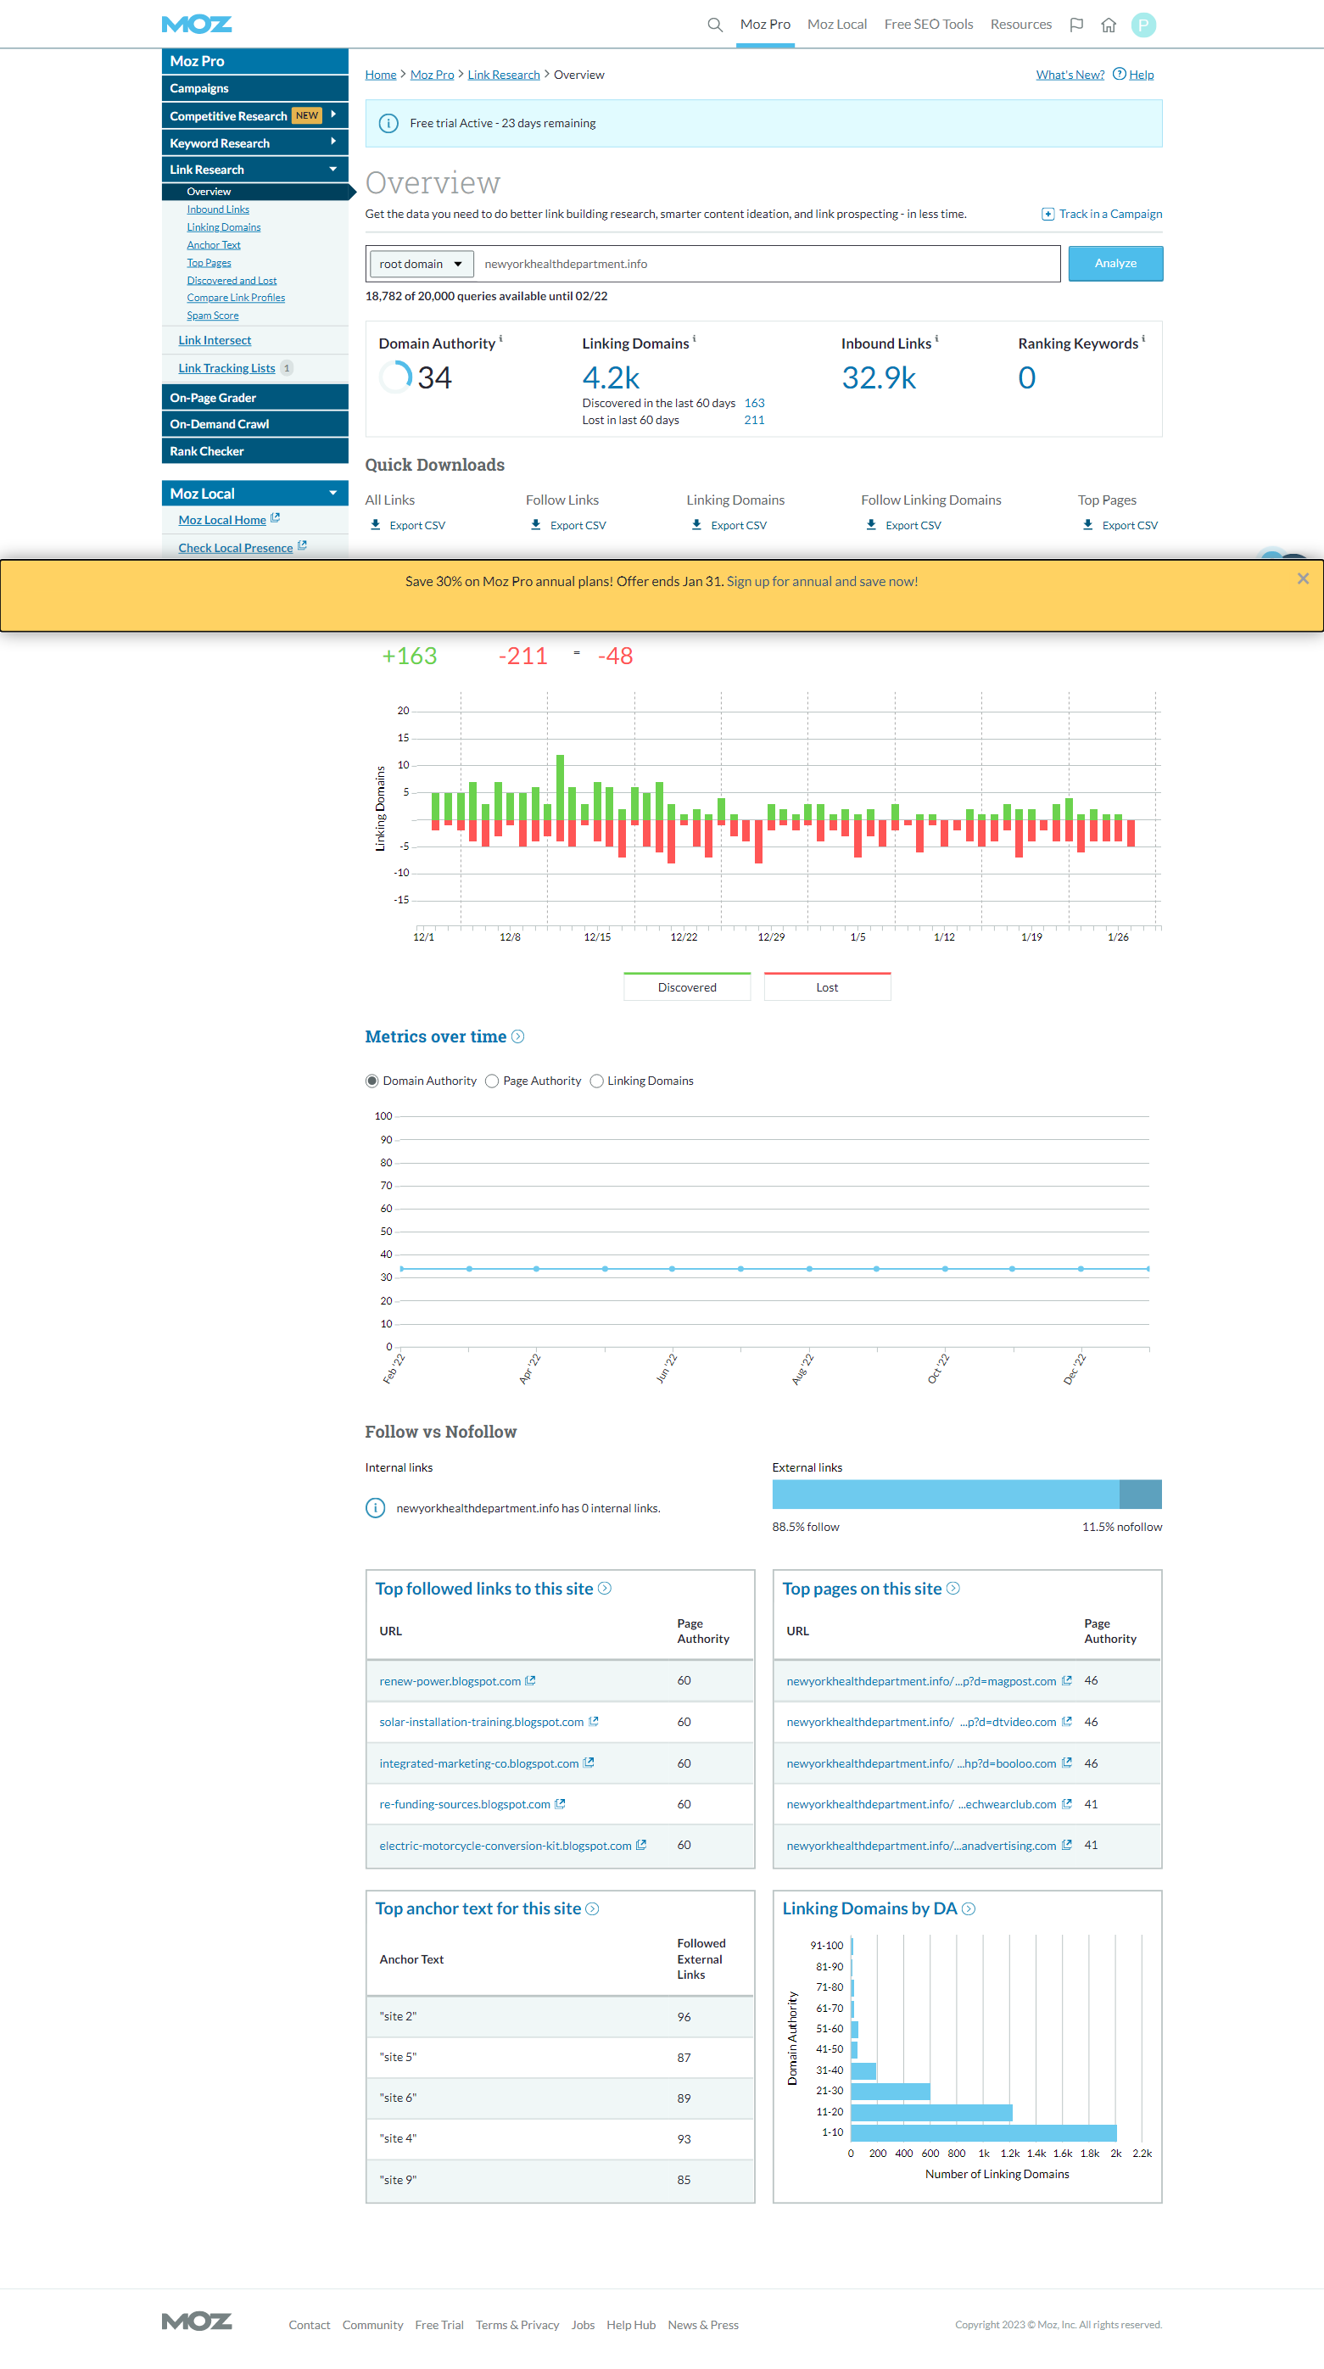The width and height of the screenshot is (1324, 2369).
Task: Click the Help question mark icon
Action: pos(1119,75)
